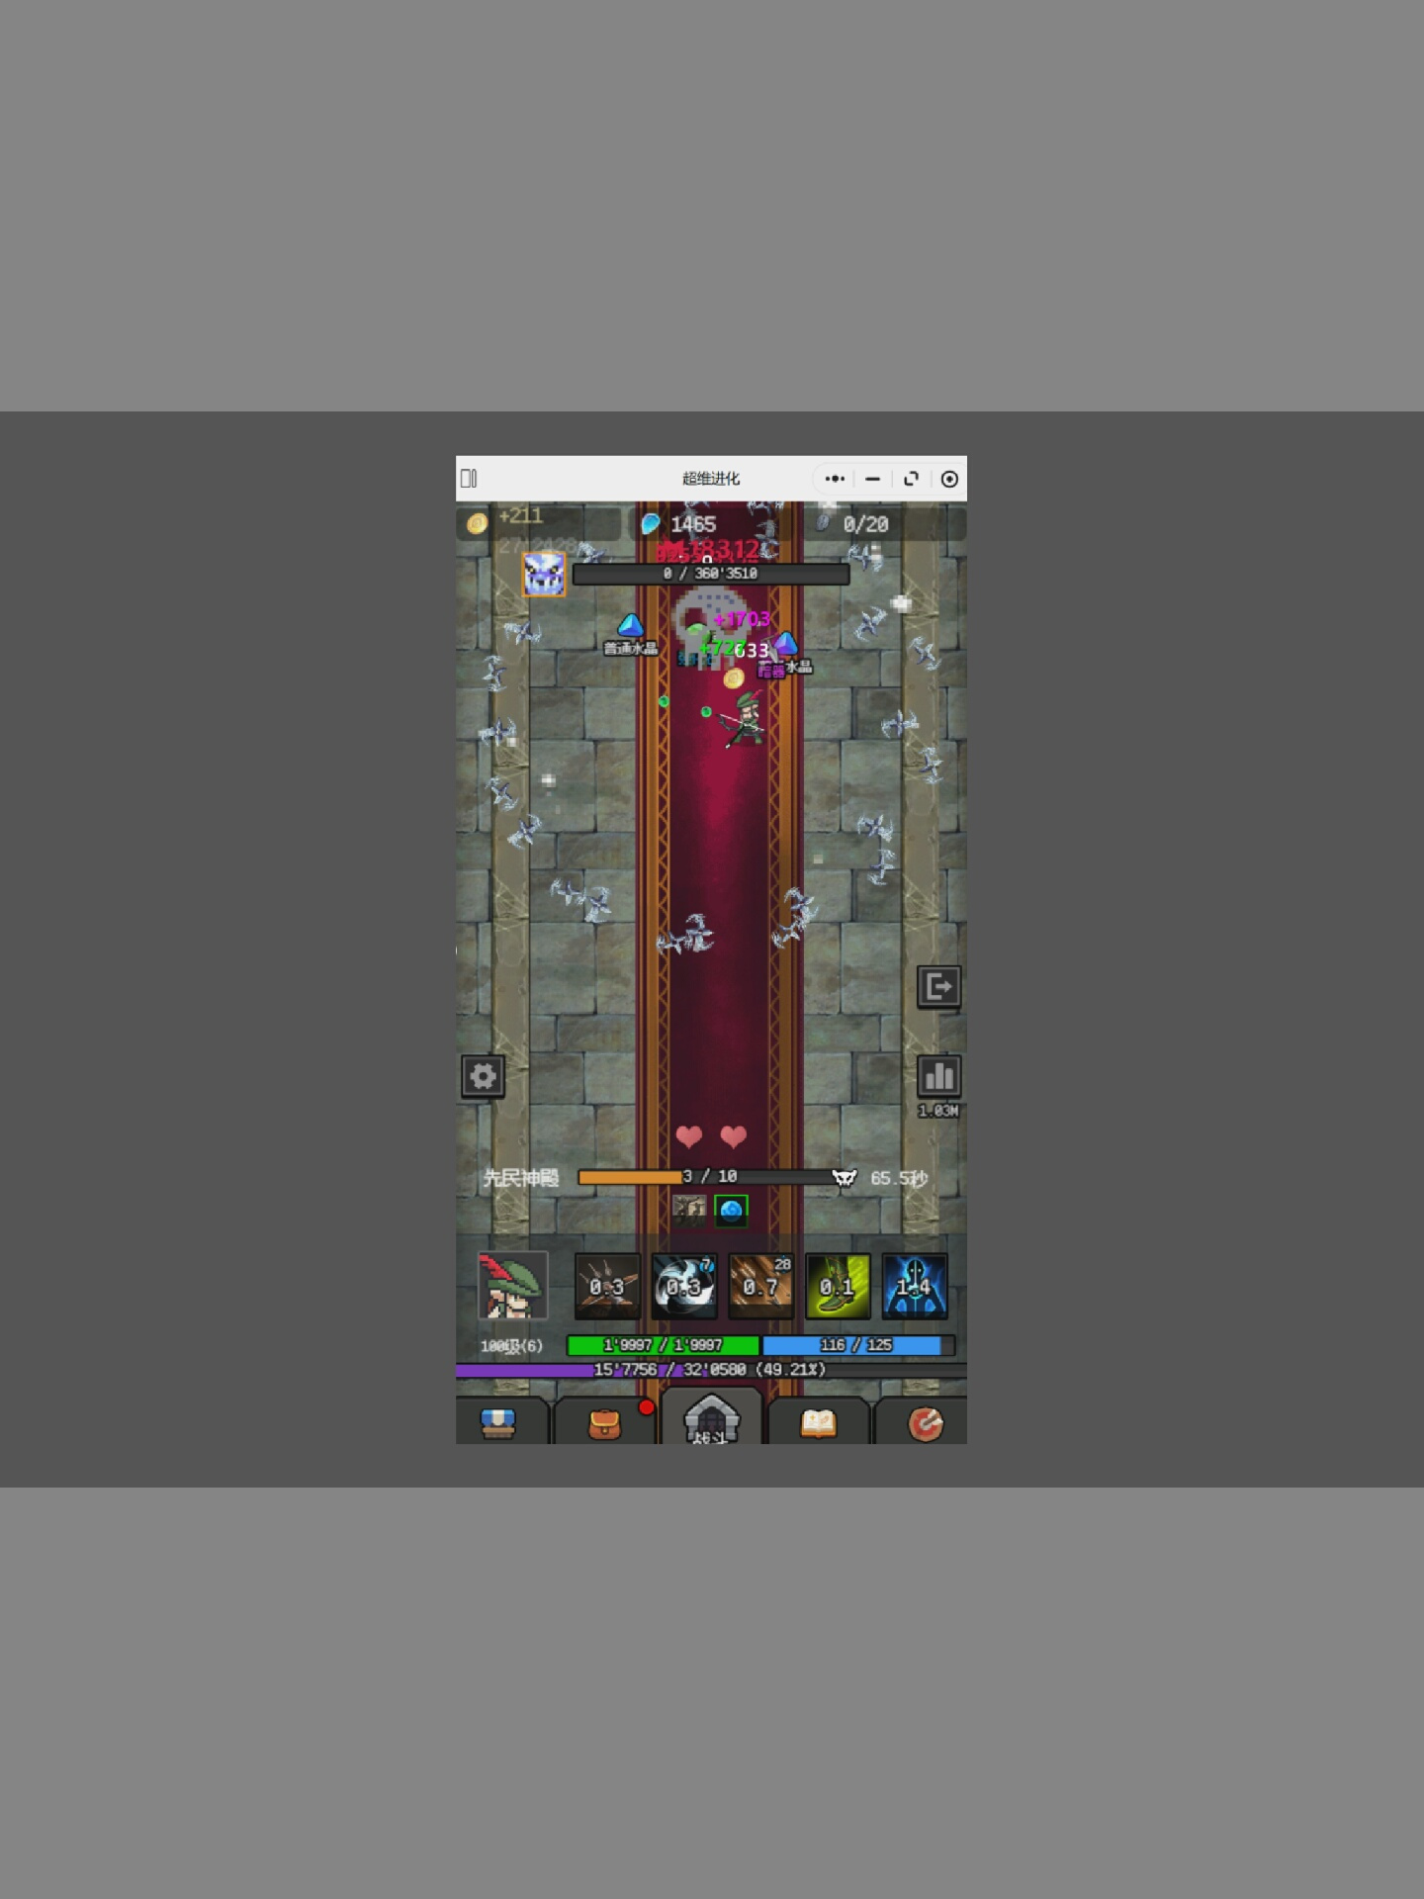This screenshot has height=1899, width=1424.
Task: Click the boss monster portrait
Action: pyautogui.click(x=543, y=574)
